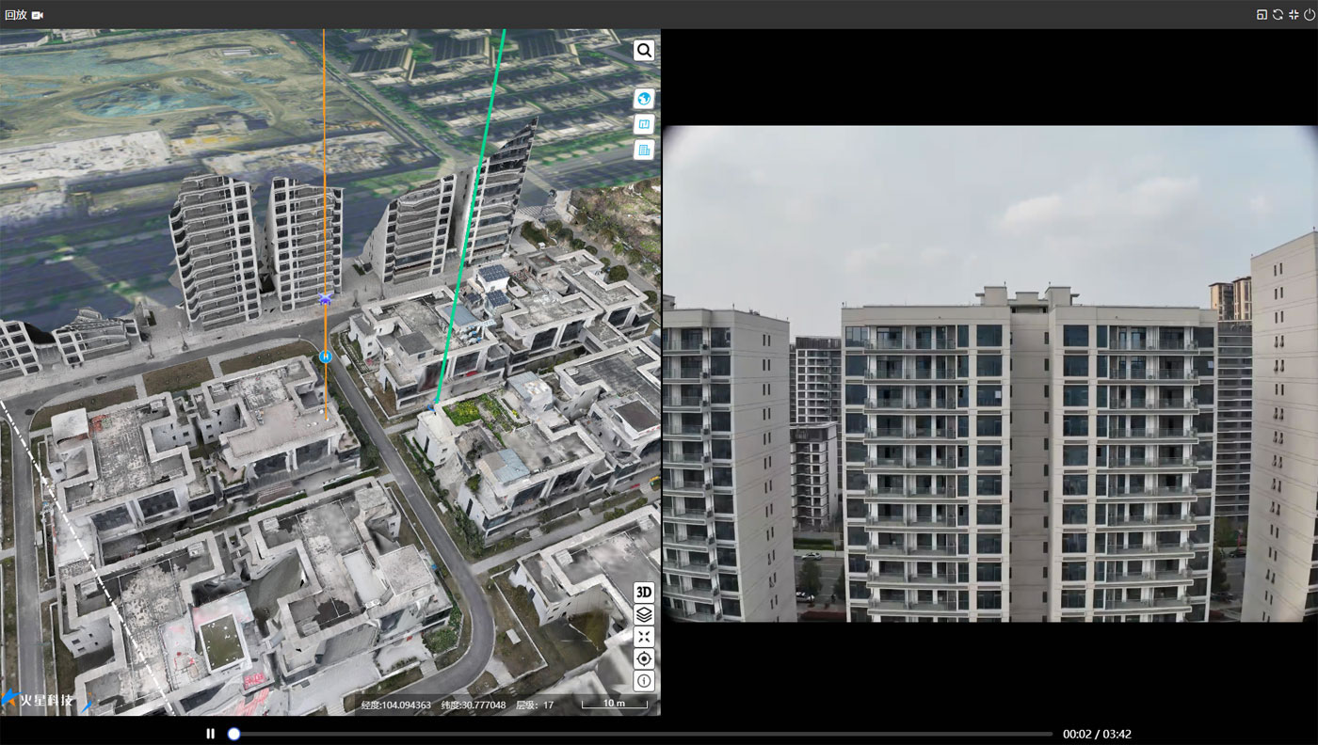Select the home point H marker
The width and height of the screenshot is (1318, 745).
tap(326, 357)
